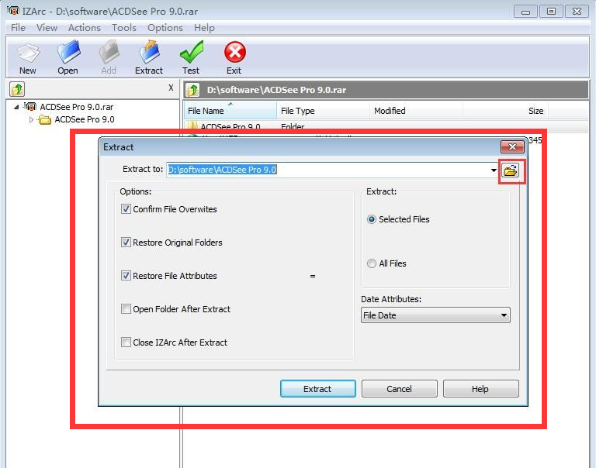Viewport: 596px width, 468px height.
Task: Click the browse folder icon next to Extract to
Action: point(511,170)
